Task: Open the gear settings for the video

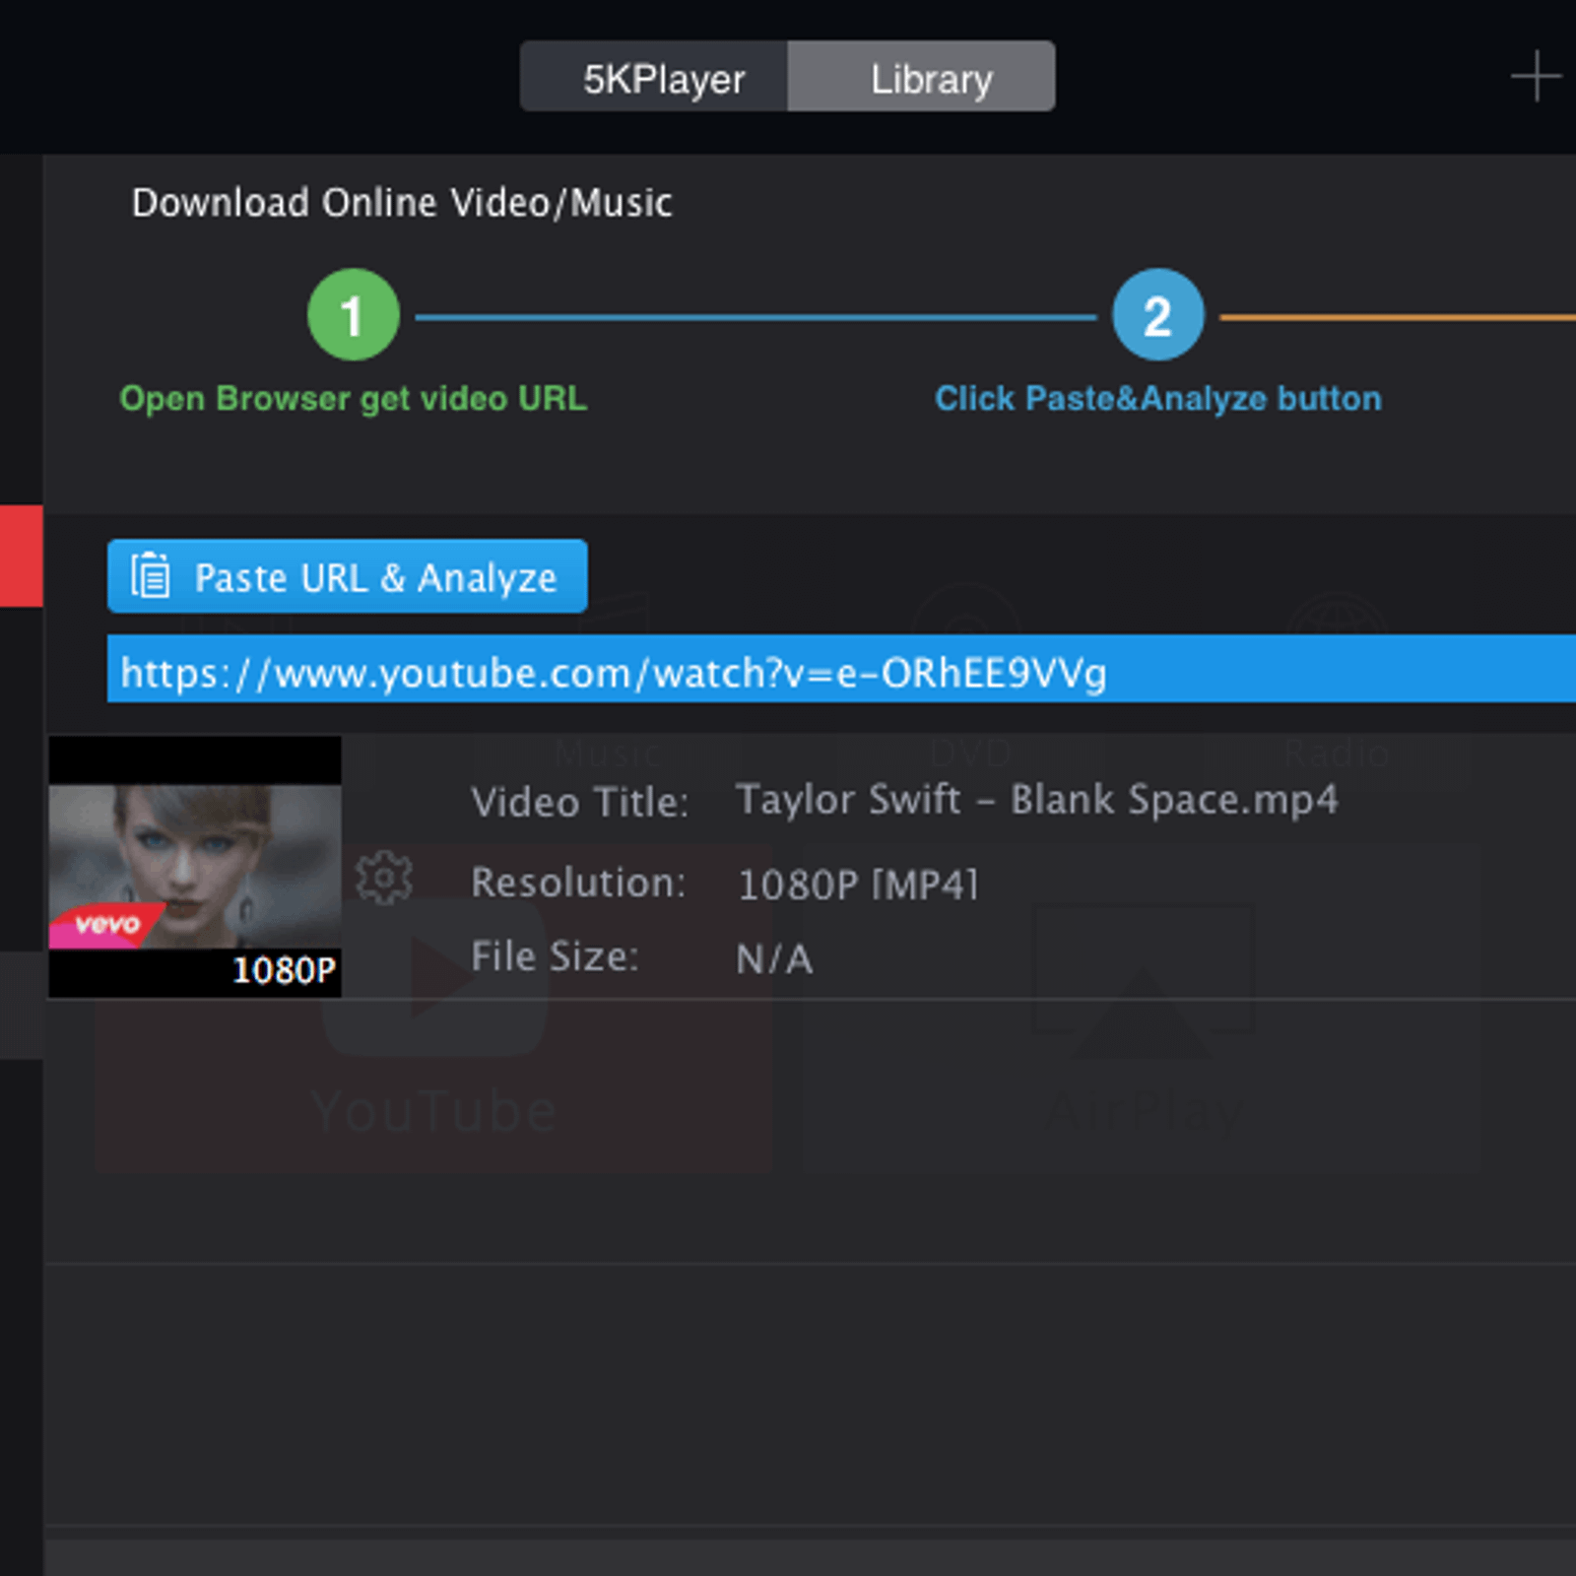Action: [383, 877]
